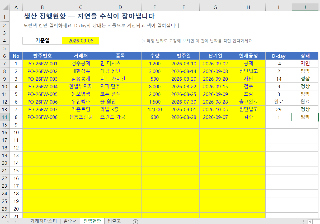
Task: Click the horizontal scrollbar left arrow
Action: click(x=310, y=222)
